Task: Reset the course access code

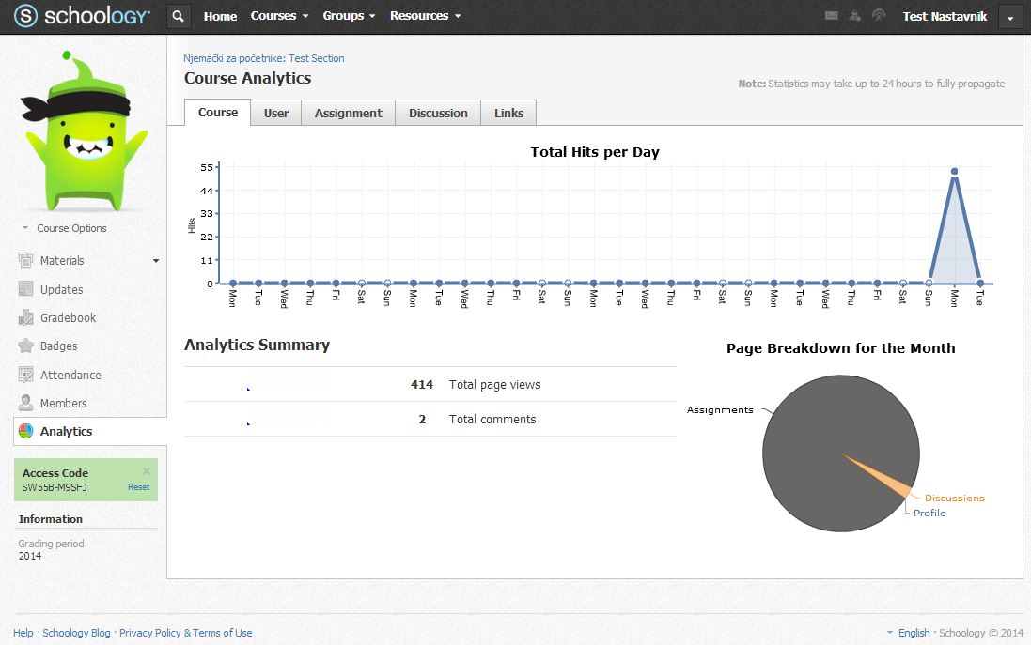Action: click(x=138, y=487)
